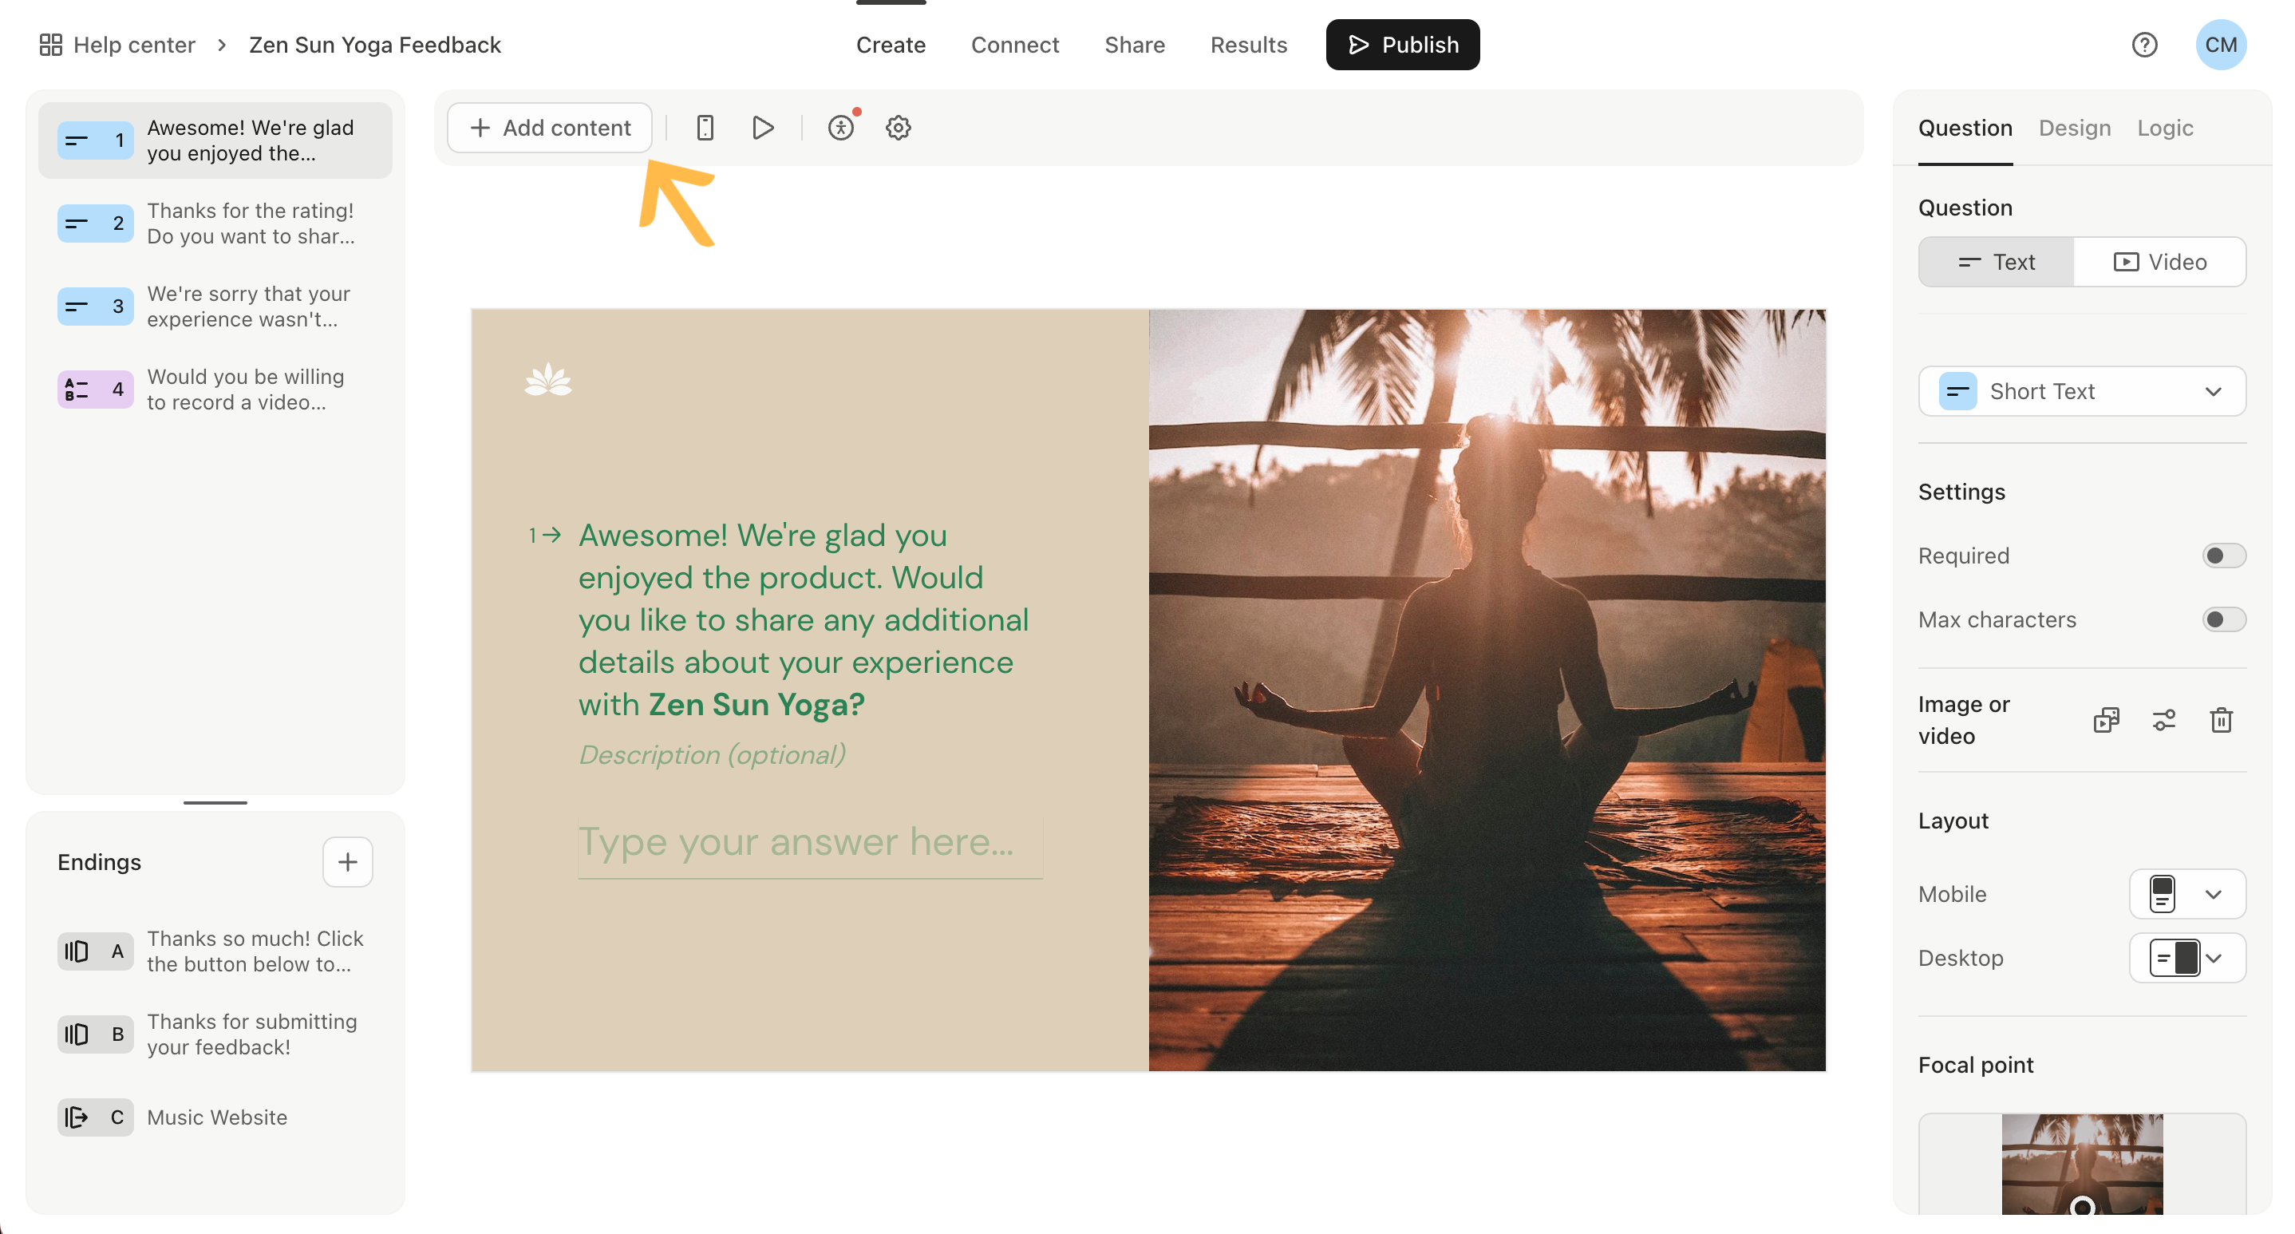Screen dimensions: 2295x1234
Task: Click the breadcrumb chevron after Help center
Action: tap(222, 45)
